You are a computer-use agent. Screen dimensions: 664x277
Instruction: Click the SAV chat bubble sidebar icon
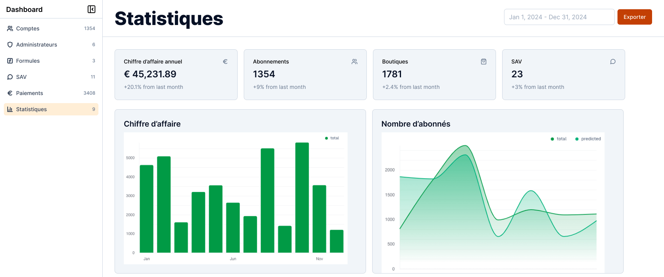(x=10, y=77)
